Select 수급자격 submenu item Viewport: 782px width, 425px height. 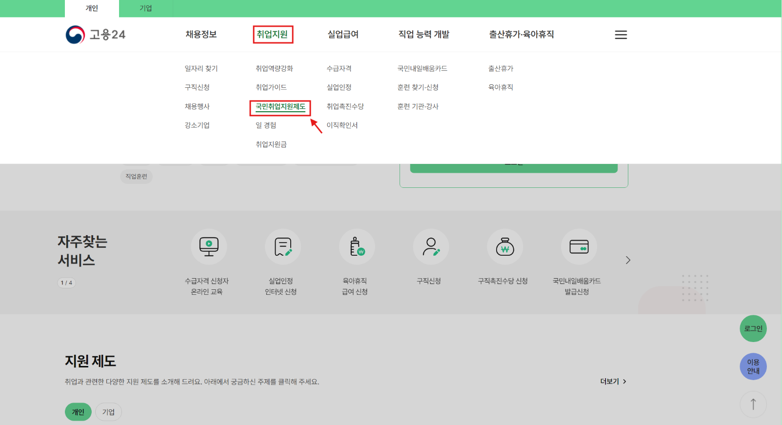[339, 68]
